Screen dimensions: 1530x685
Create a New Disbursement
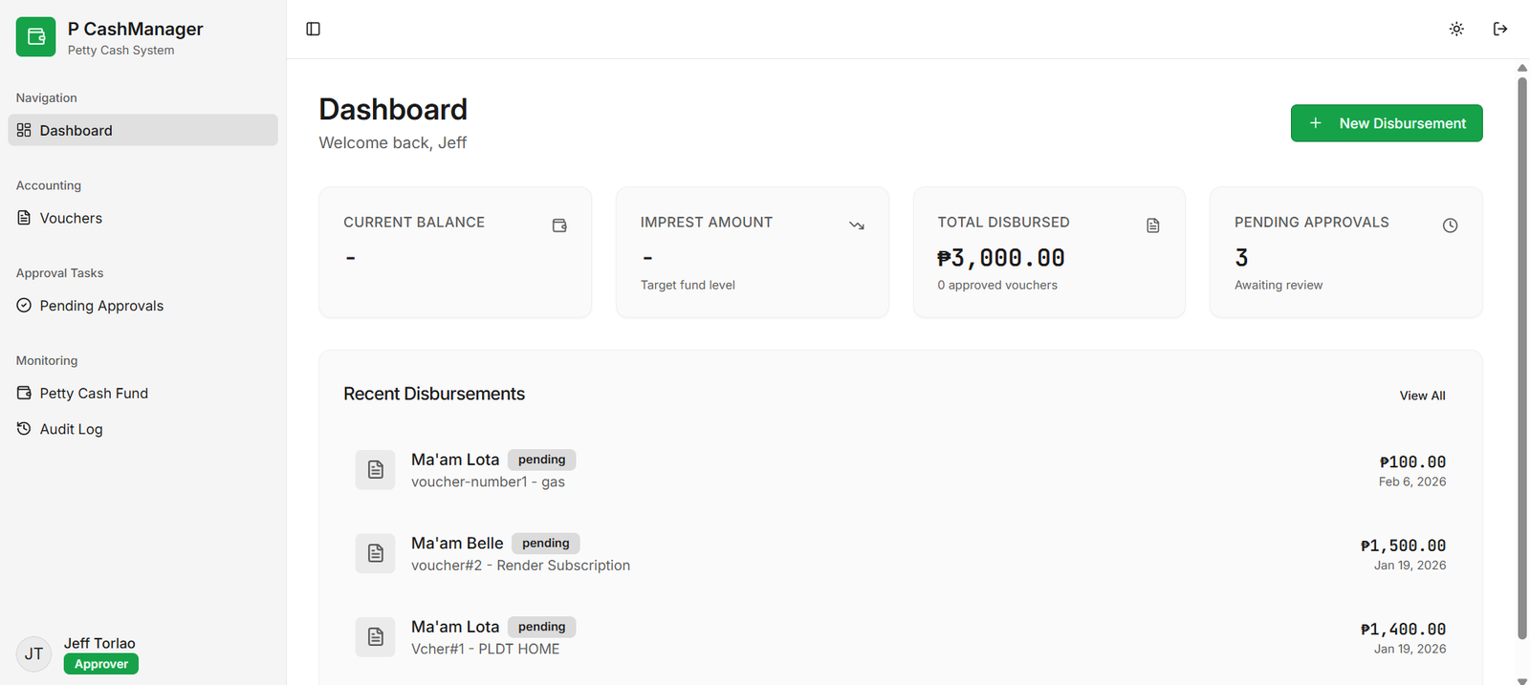pos(1386,123)
